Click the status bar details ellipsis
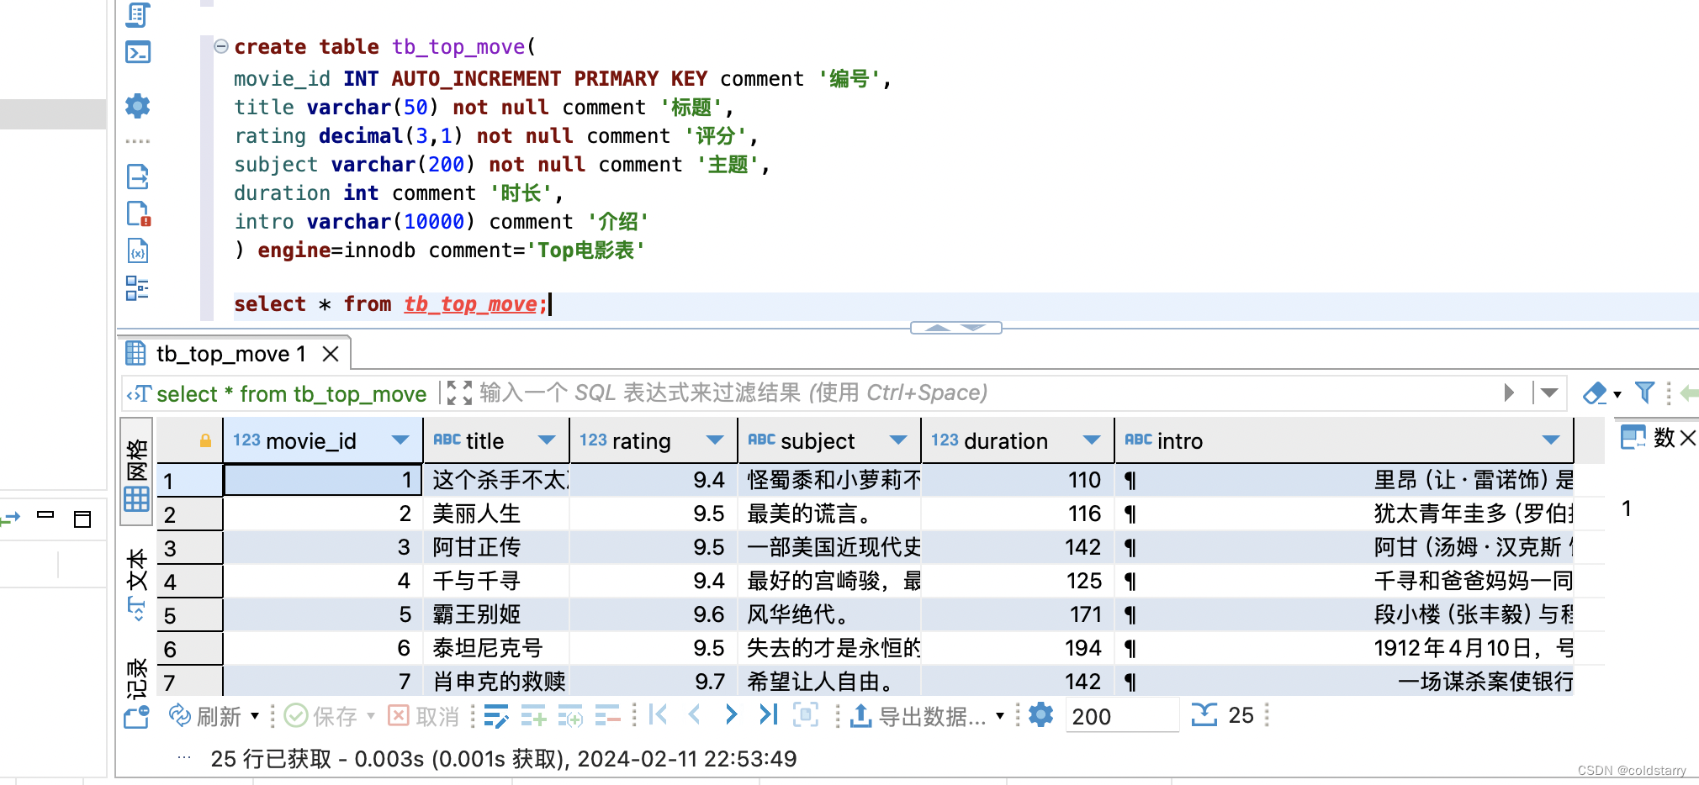 [184, 757]
